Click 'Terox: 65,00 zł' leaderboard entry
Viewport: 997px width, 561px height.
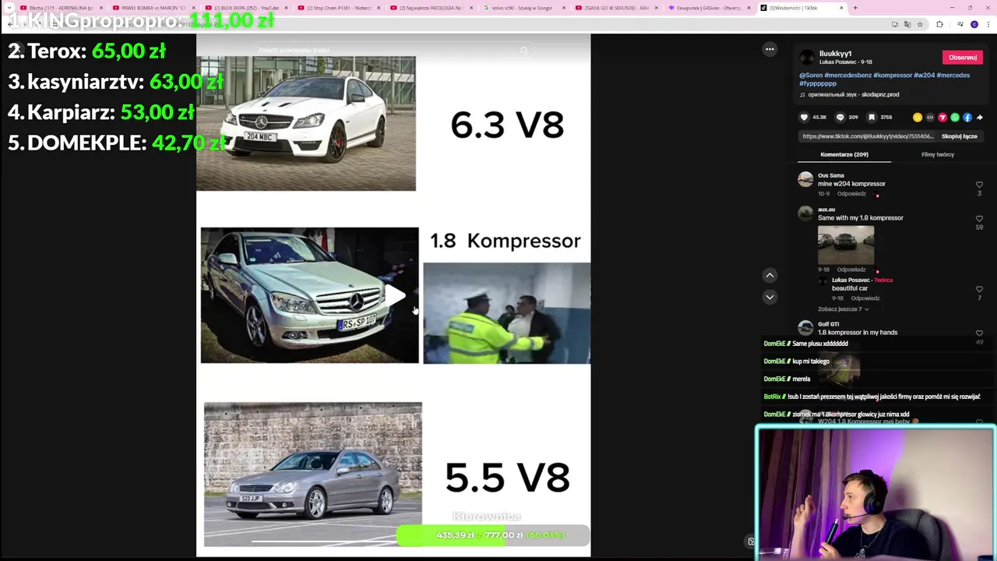click(86, 51)
